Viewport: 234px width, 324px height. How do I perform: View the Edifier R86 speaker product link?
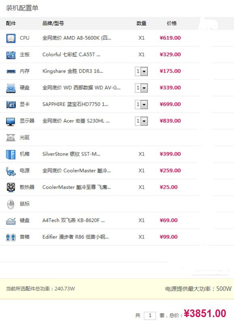[75, 237]
